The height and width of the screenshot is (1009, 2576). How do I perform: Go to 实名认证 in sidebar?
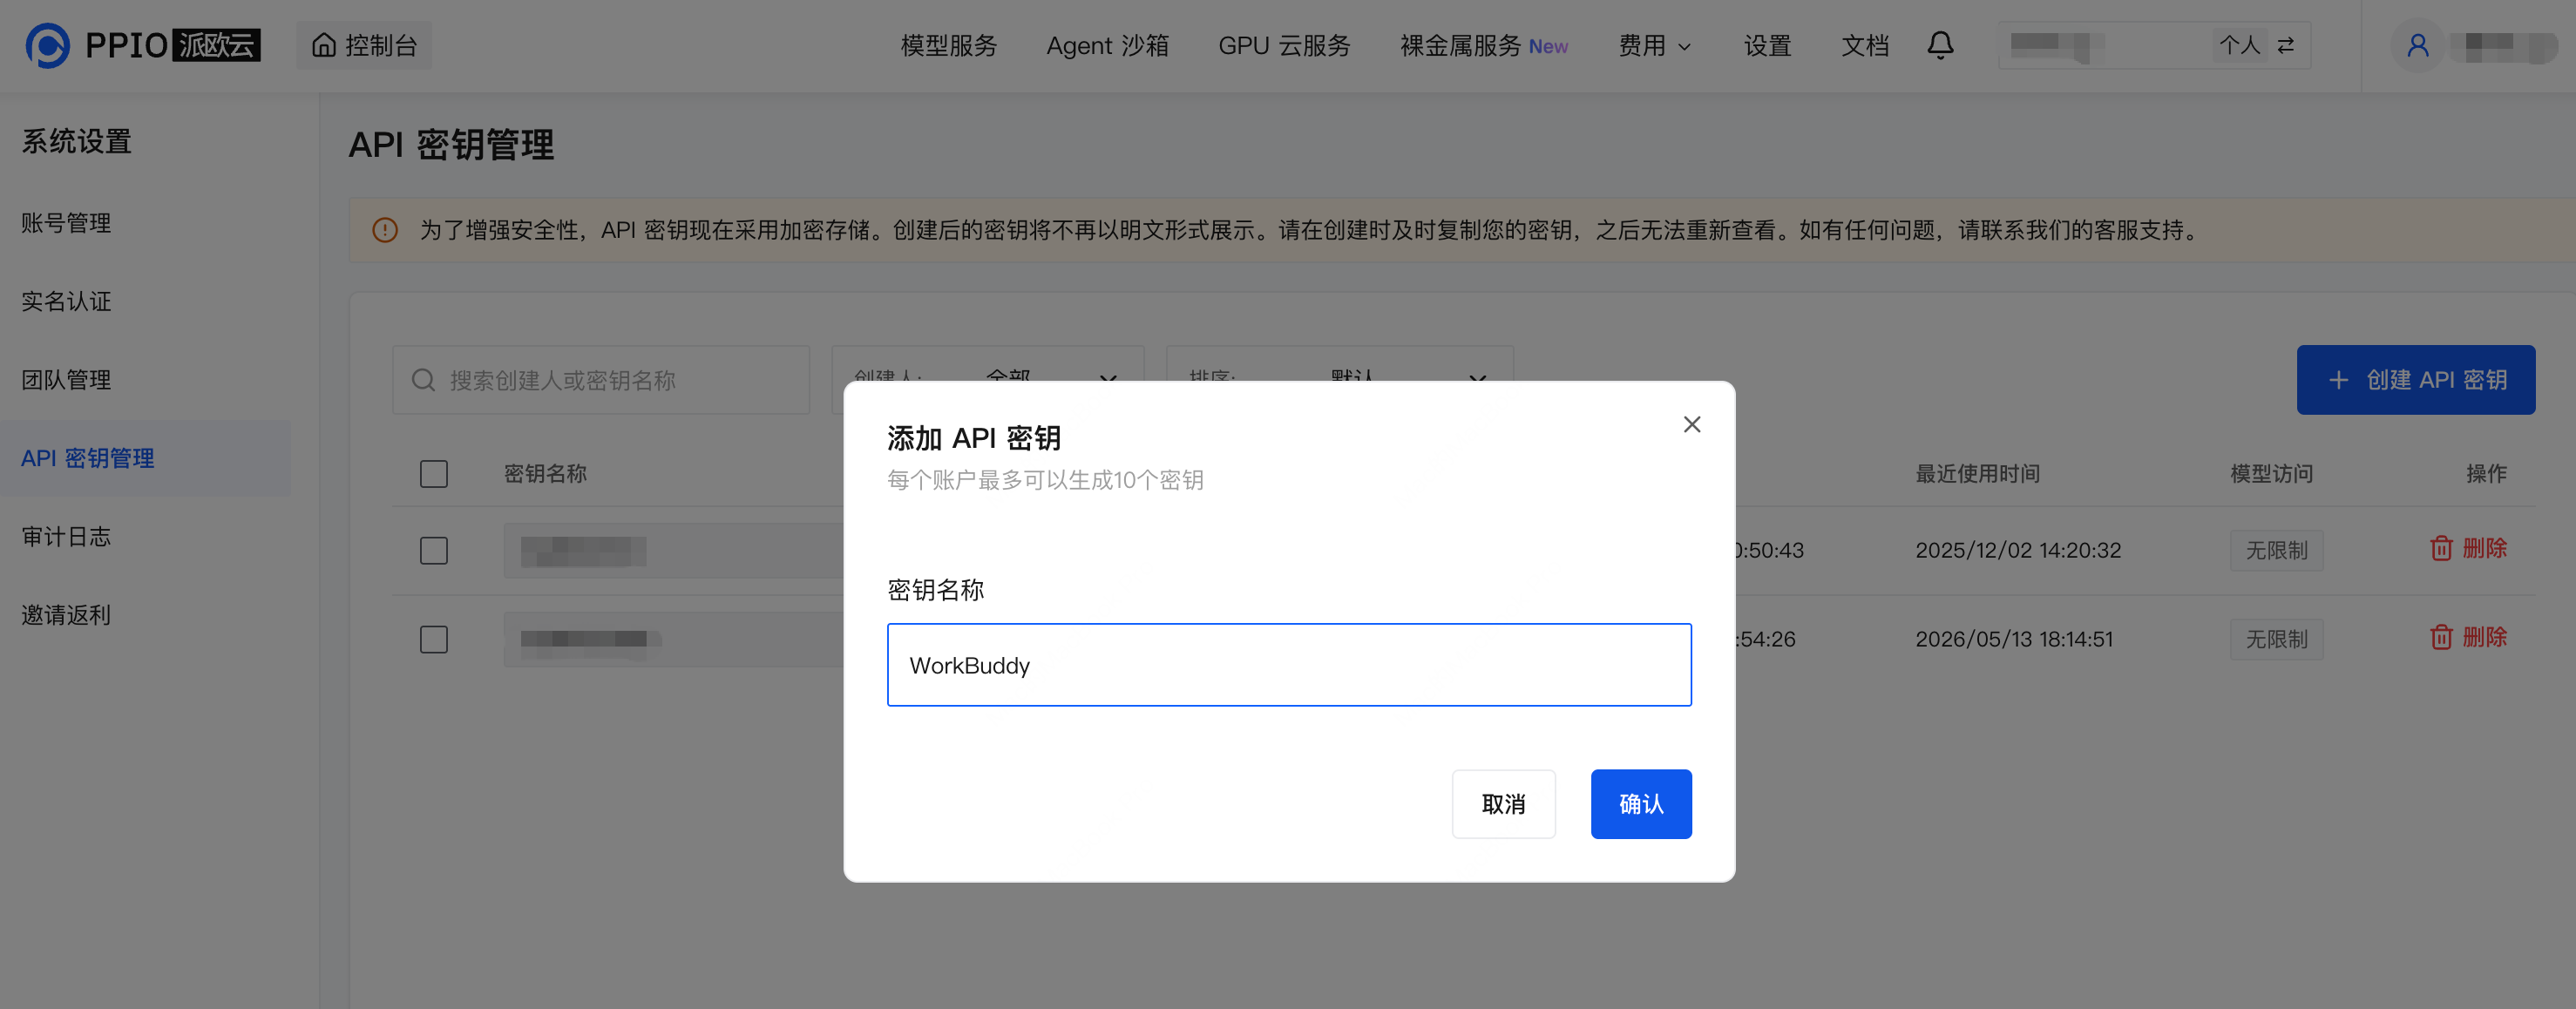pyautogui.click(x=66, y=301)
